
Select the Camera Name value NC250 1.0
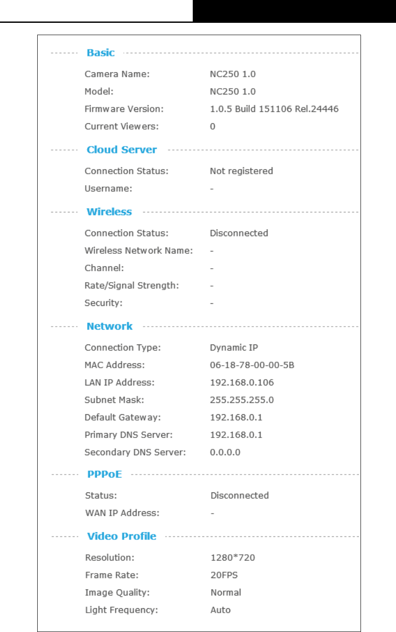(233, 74)
